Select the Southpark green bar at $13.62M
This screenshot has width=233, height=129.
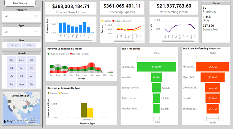click(x=156, y=67)
